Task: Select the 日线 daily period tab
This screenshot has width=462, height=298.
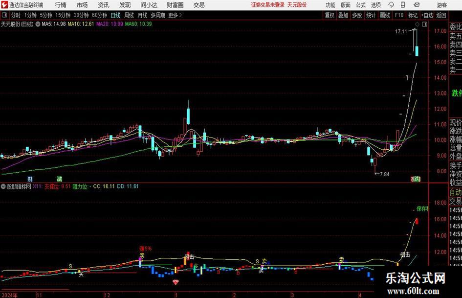Action: coord(115,15)
